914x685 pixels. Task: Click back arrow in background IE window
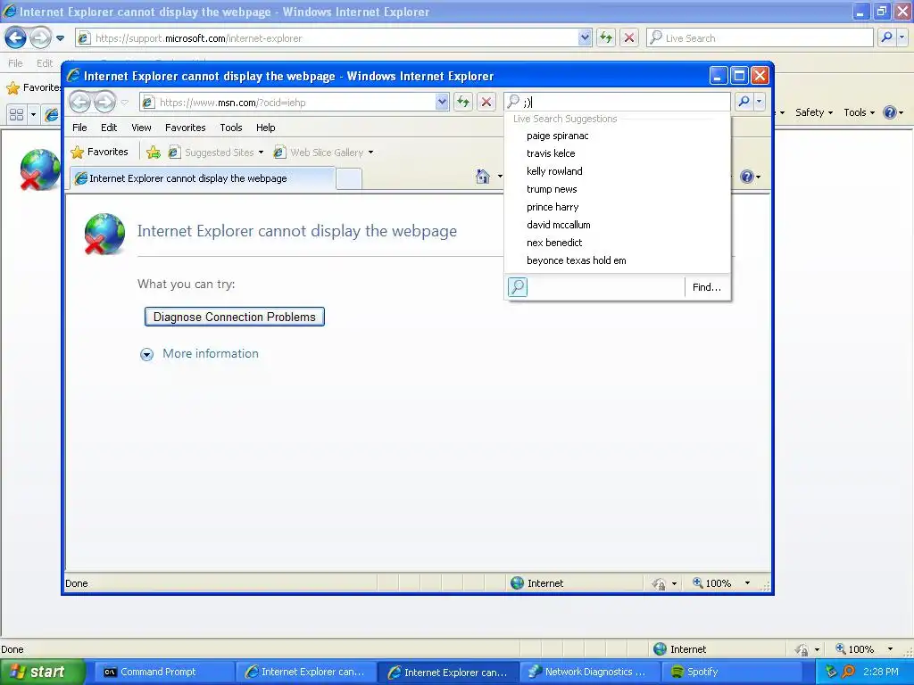coord(16,38)
